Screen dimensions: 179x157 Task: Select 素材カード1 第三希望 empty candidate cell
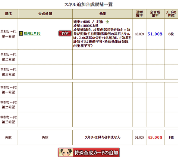[45, 72]
